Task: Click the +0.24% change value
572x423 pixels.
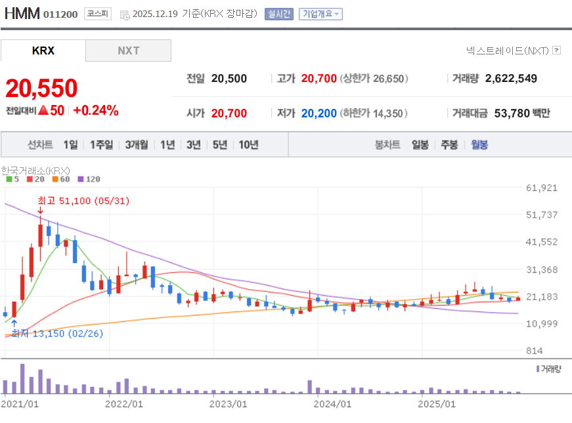Action: click(96, 110)
